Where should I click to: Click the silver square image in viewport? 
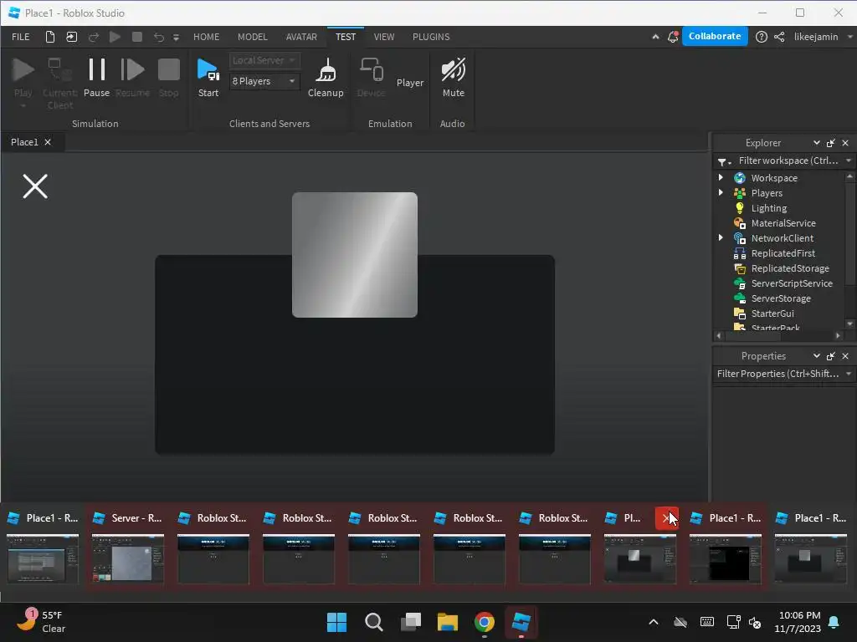(x=355, y=254)
